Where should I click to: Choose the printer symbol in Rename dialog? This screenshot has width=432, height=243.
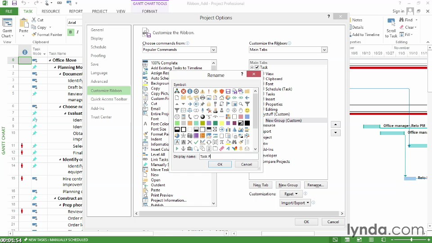[x=202, y=98]
